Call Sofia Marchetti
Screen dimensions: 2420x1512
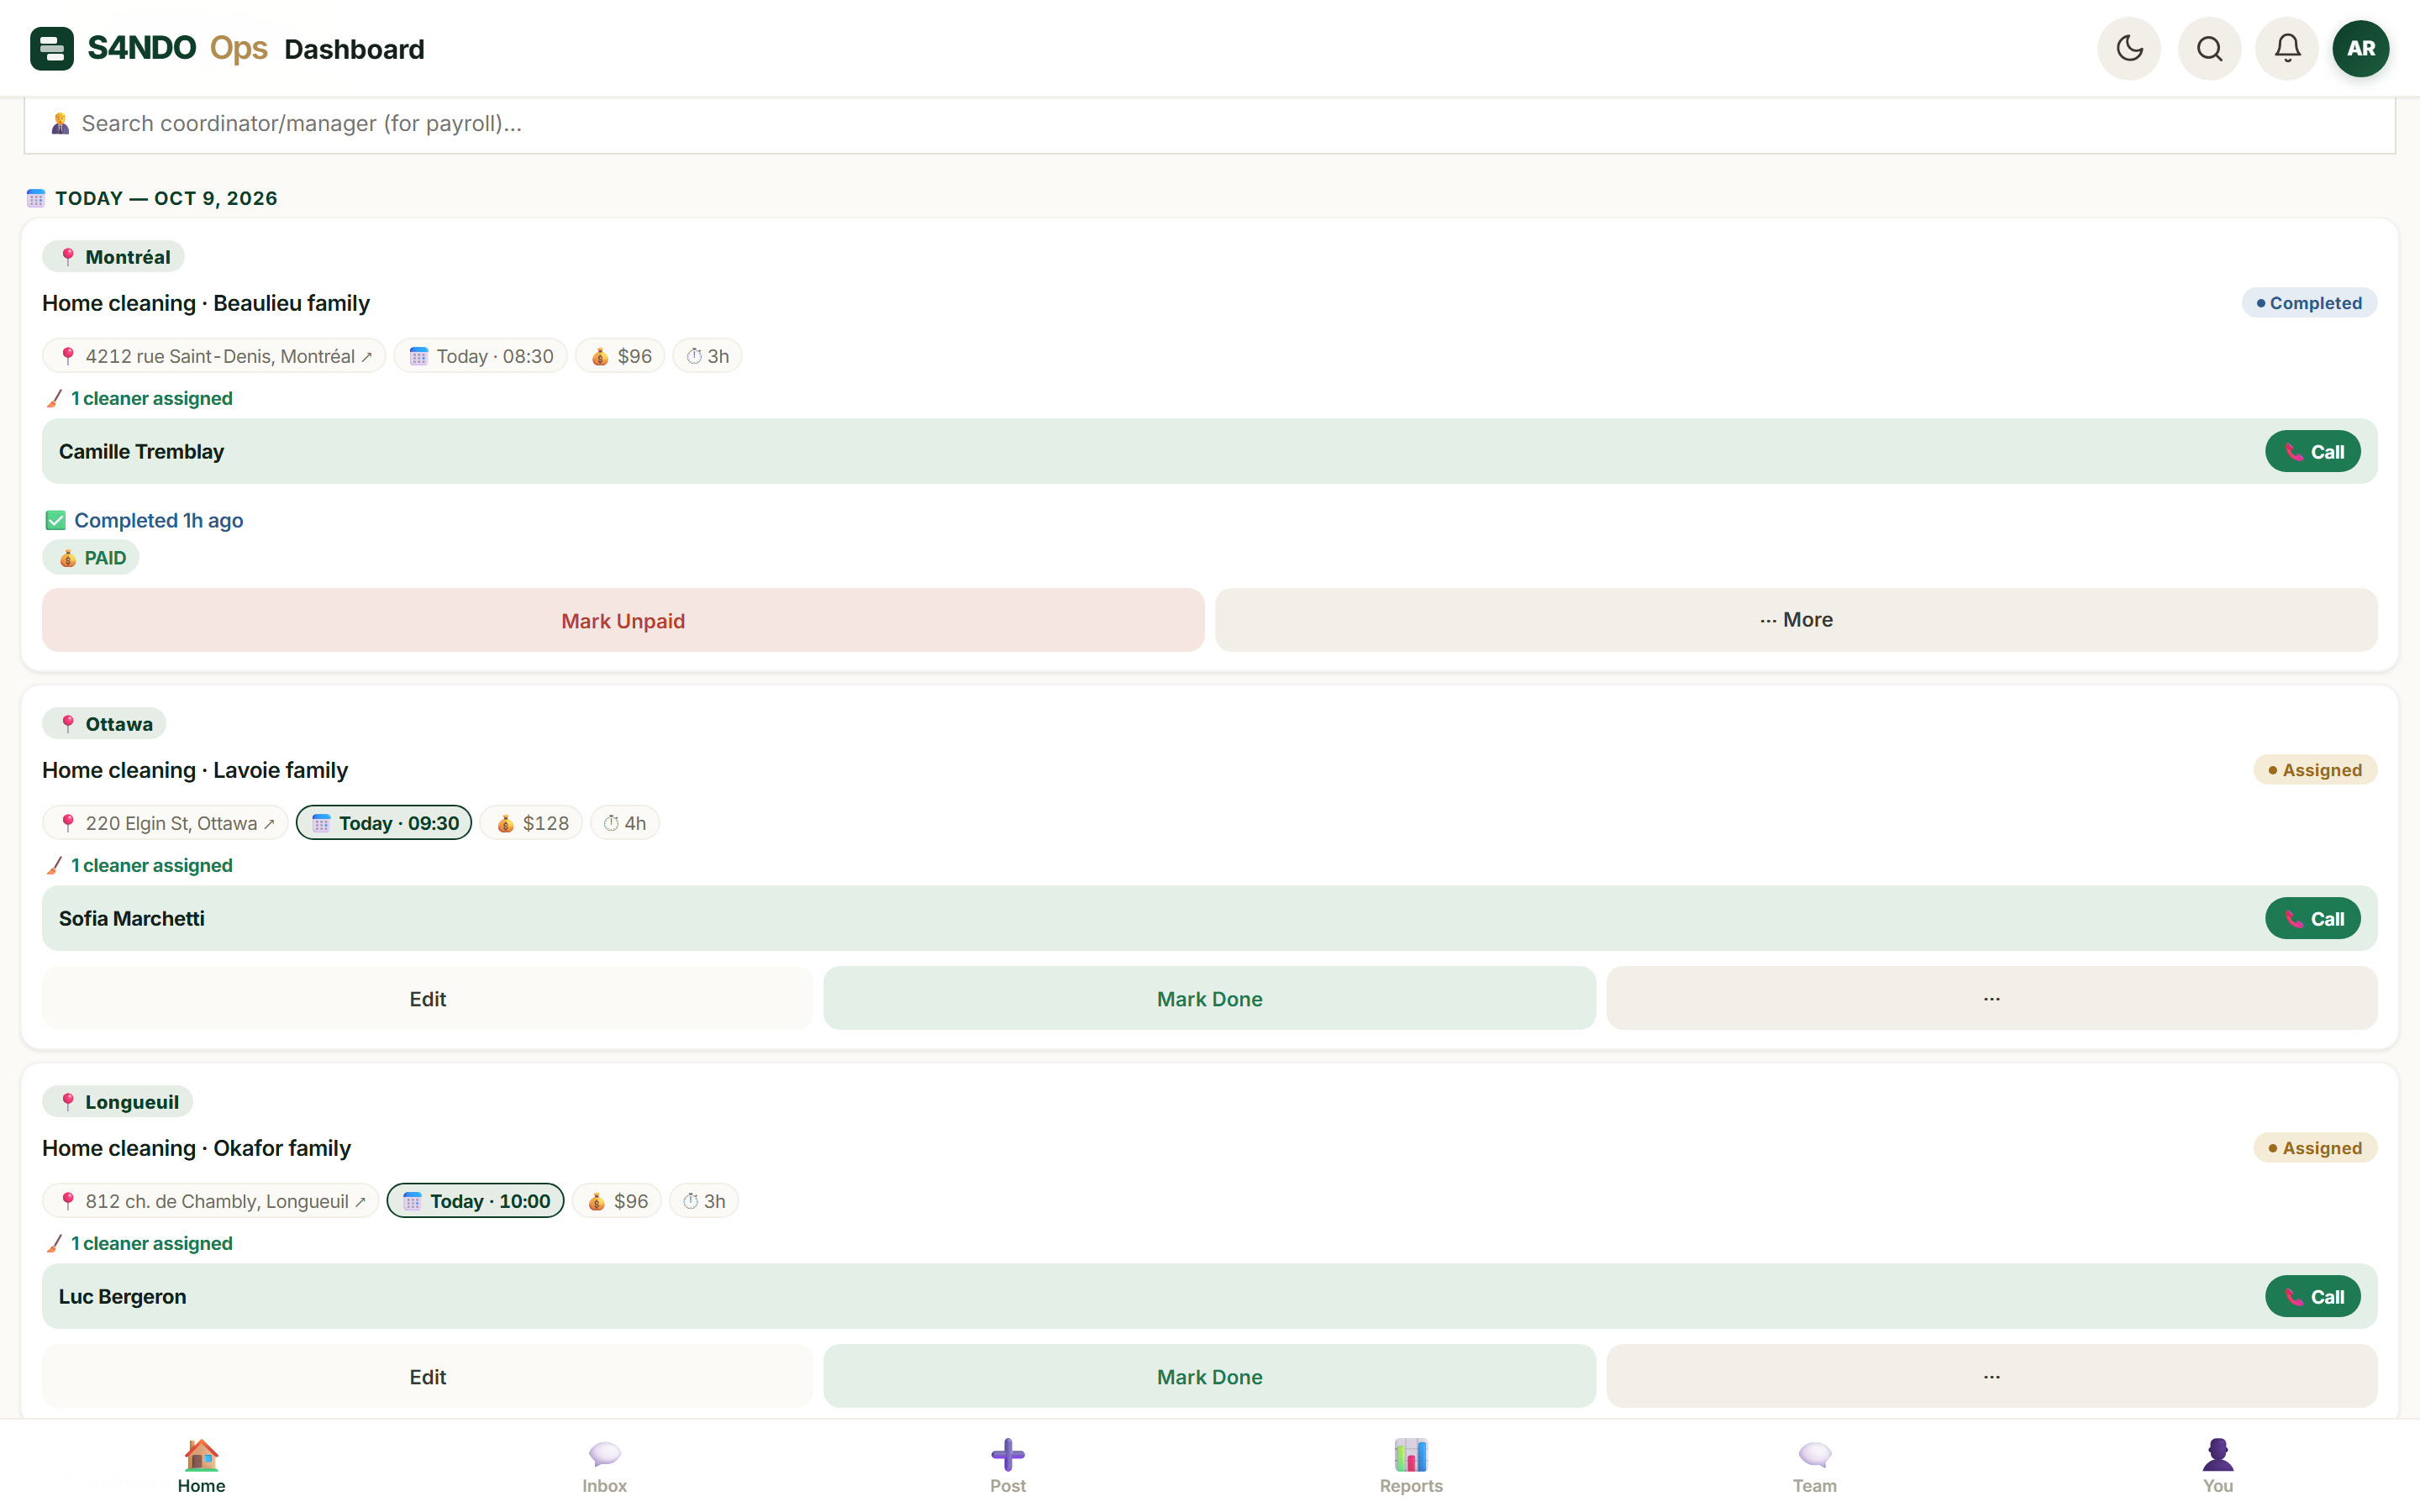(x=2312, y=919)
